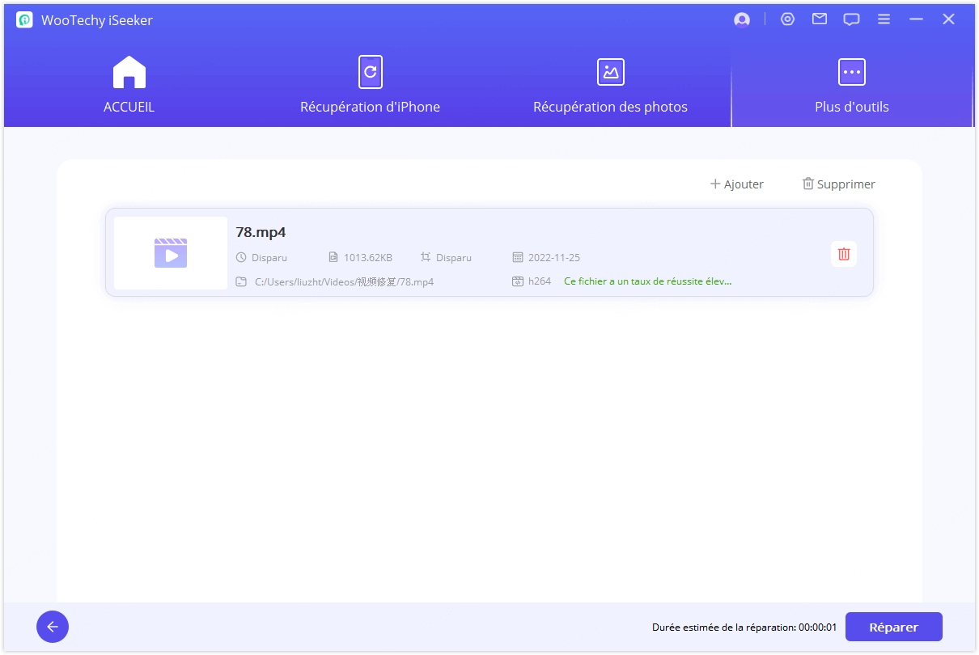Viewport: 979px width, 655px height.
Task: Select the Plus d'outils tab
Action: tap(851, 85)
